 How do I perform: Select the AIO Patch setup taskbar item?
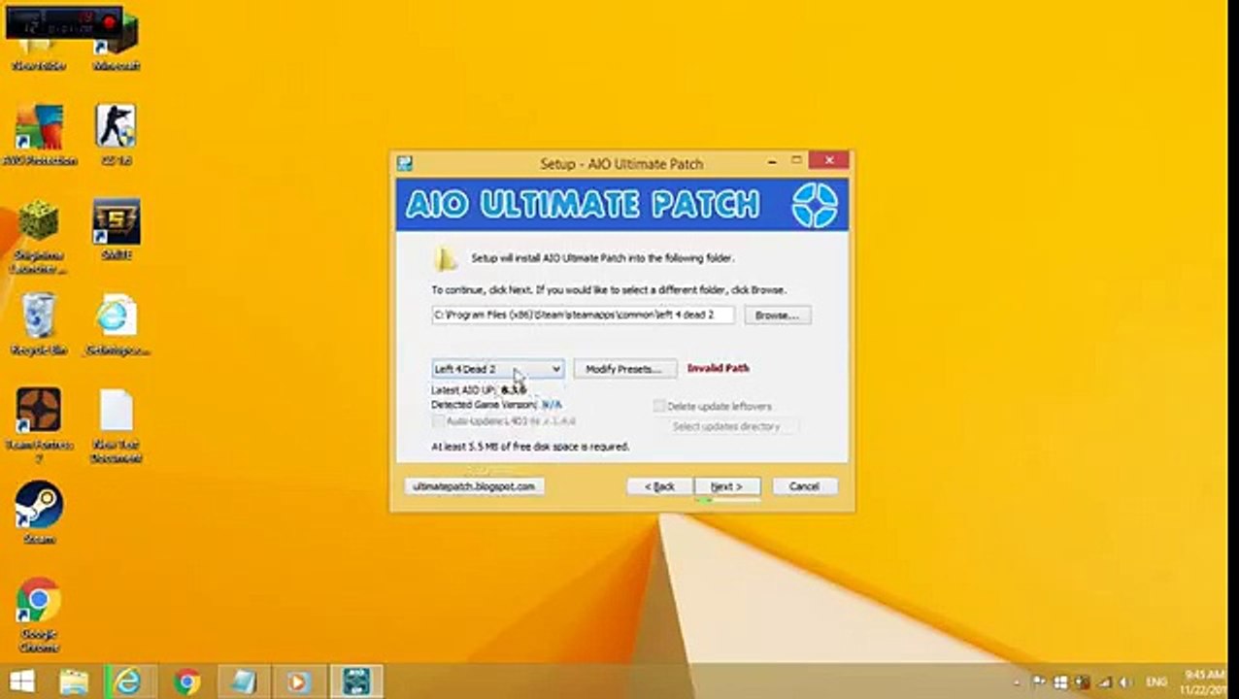pyautogui.click(x=355, y=682)
